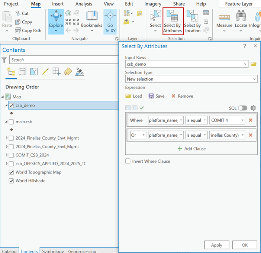Open the Select By Location tool

(x=192, y=22)
